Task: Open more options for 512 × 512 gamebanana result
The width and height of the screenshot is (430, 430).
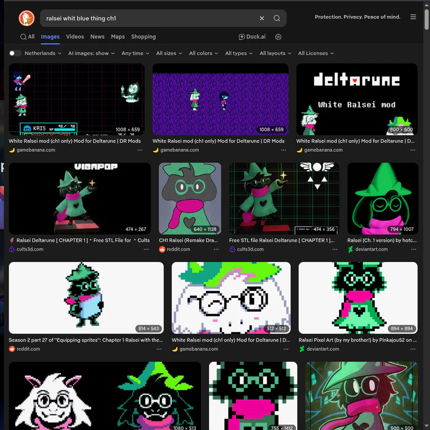Action: coord(286,349)
